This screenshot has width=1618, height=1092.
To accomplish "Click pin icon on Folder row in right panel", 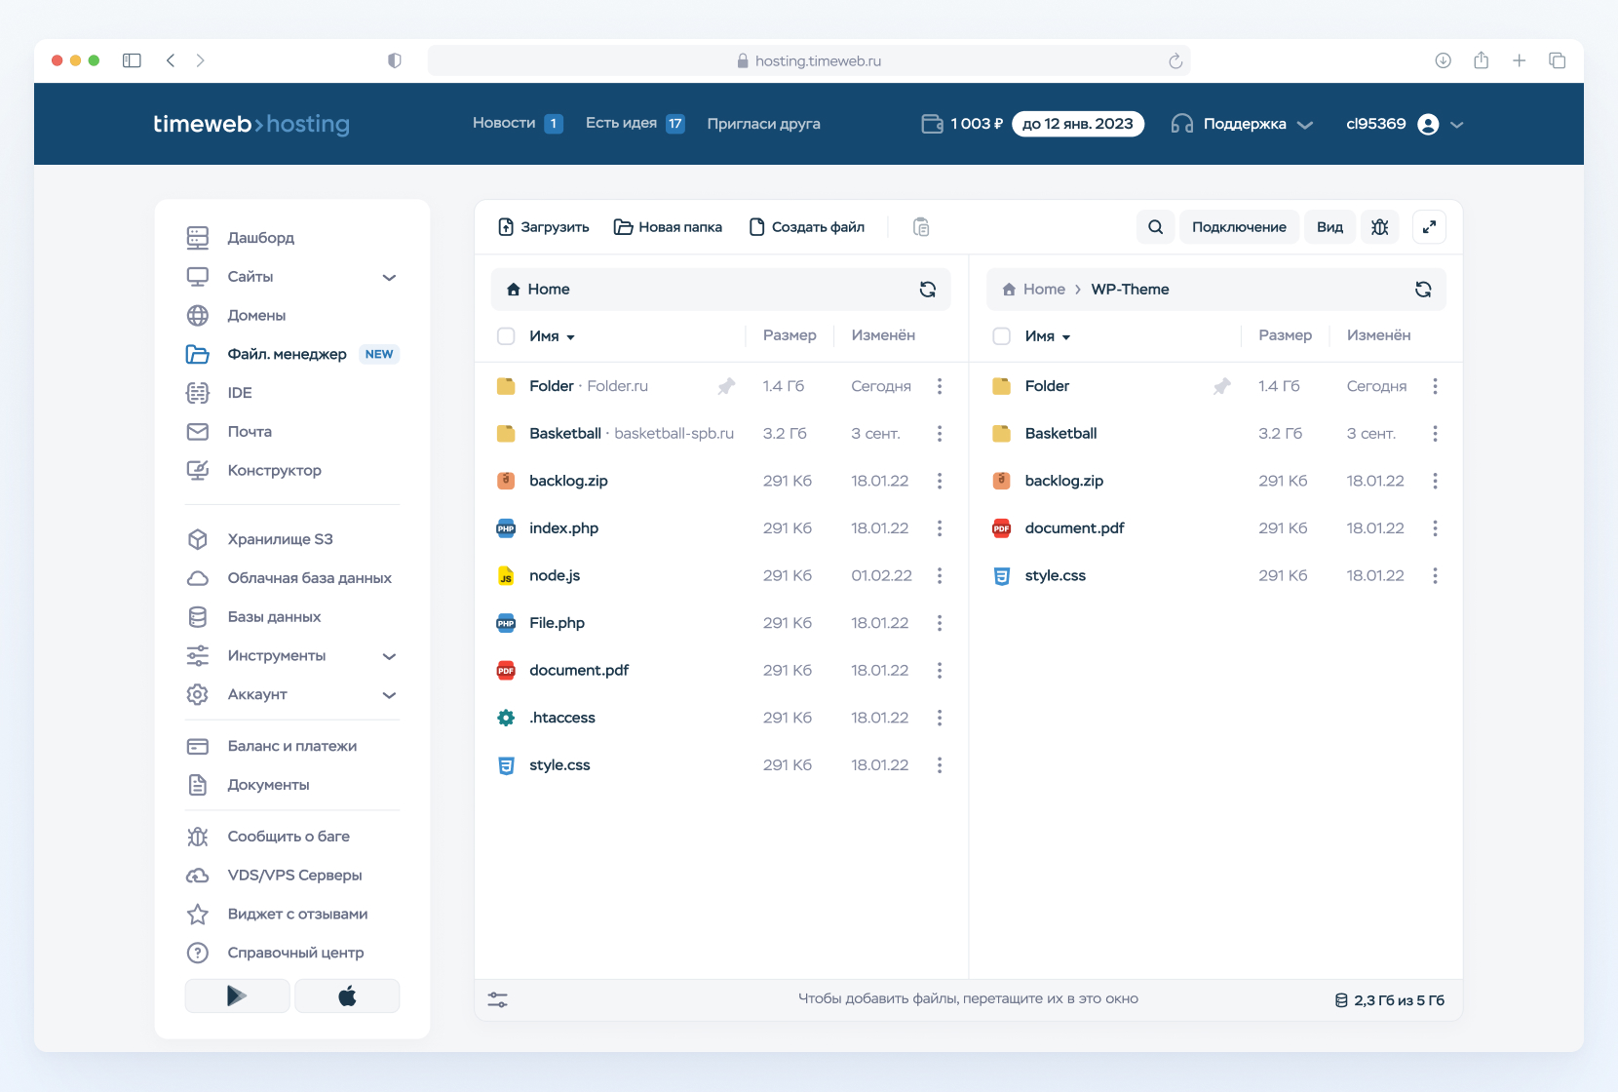I will [x=1221, y=386].
